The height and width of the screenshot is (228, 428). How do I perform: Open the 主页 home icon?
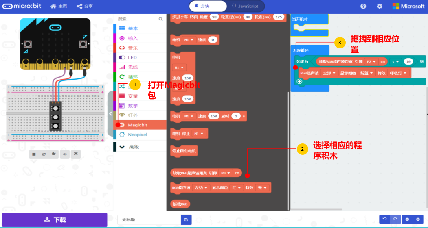[x=53, y=6]
